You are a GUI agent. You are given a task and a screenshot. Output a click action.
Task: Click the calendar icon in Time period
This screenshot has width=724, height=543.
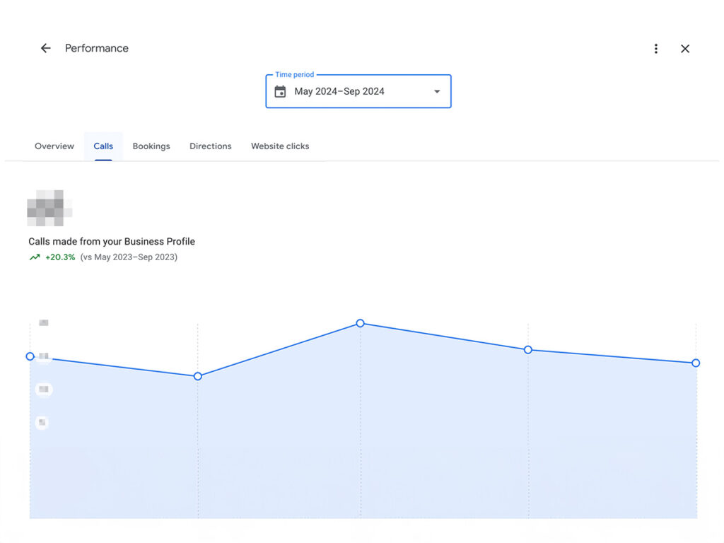click(x=280, y=91)
